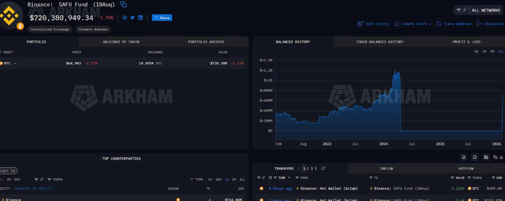Open Binance: SAFU Fund recipient, 4.225K row
The height and width of the screenshot is (201, 505).
(402, 188)
